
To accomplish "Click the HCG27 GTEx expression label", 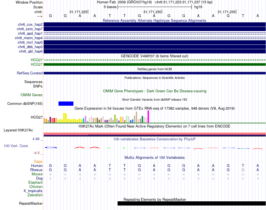I will [37, 117].
